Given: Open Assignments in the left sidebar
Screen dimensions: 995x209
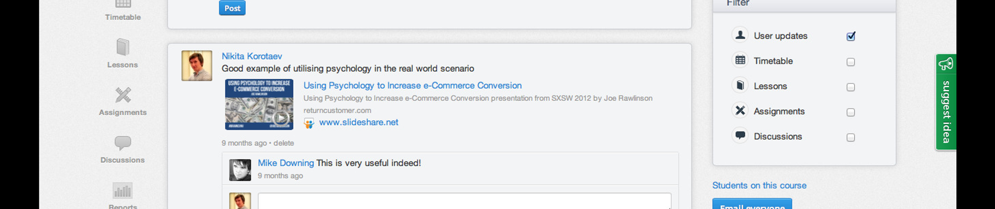Looking at the screenshot, I should tap(123, 101).
